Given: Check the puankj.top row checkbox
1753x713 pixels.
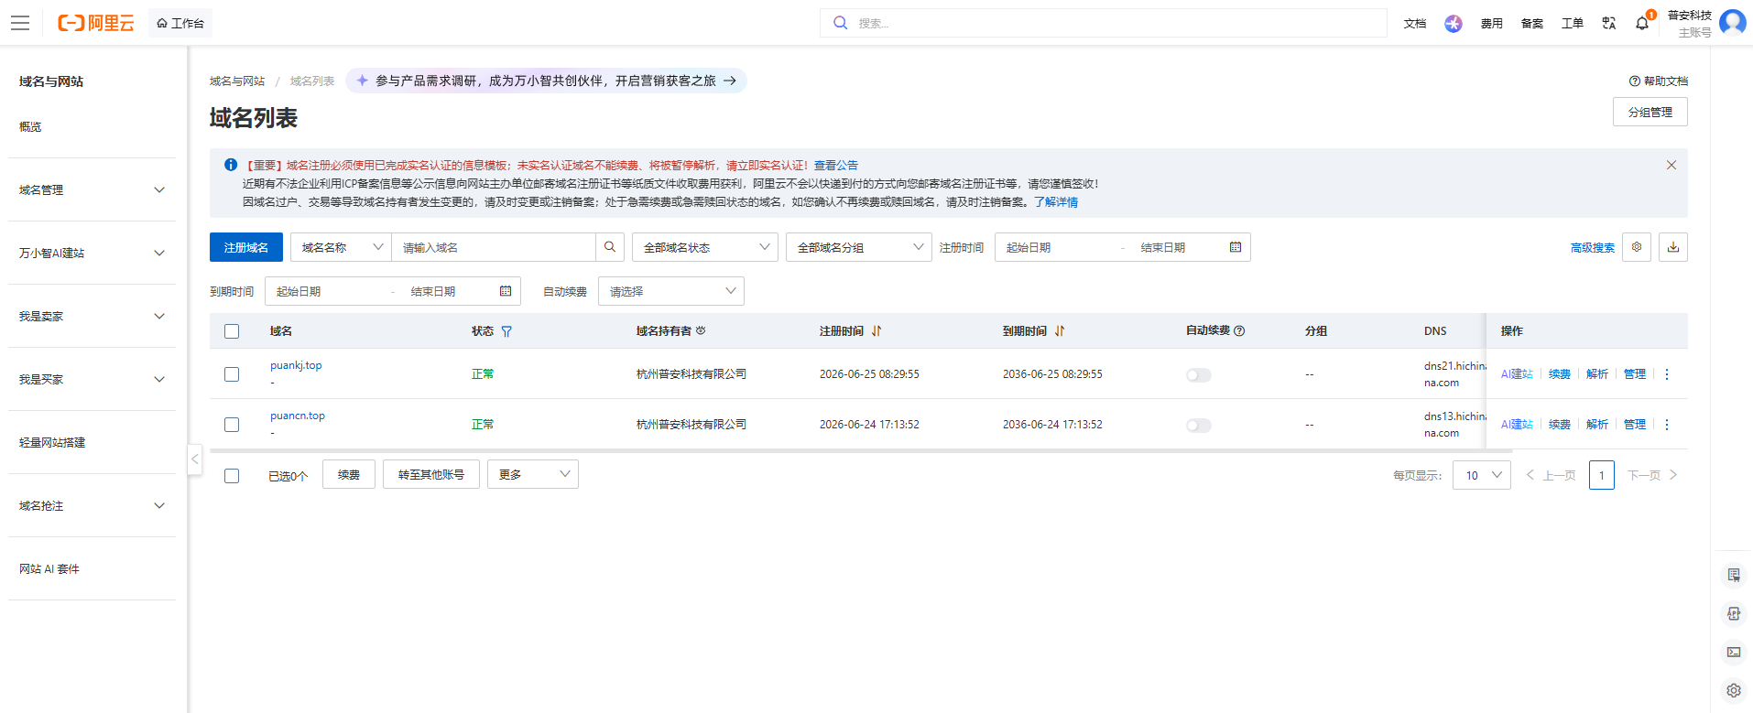Looking at the screenshot, I should click(x=232, y=374).
